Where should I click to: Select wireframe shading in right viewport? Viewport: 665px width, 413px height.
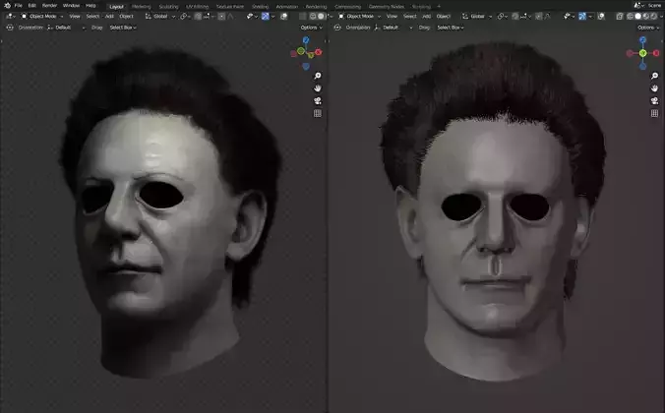coord(630,16)
